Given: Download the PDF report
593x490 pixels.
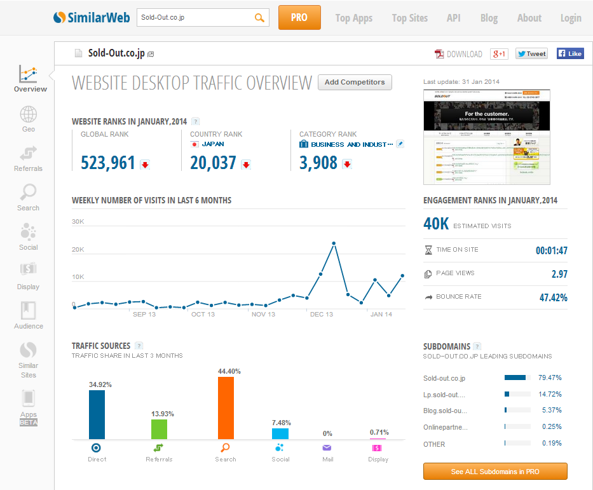Looking at the screenshot, I should (458, 54).
